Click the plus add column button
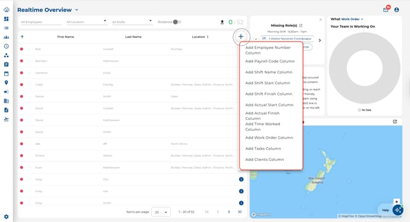 click(x=241, y=37)
